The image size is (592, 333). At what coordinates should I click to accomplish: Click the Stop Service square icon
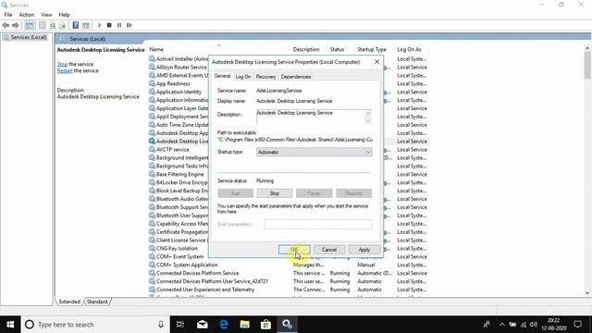tap(109, 25)
